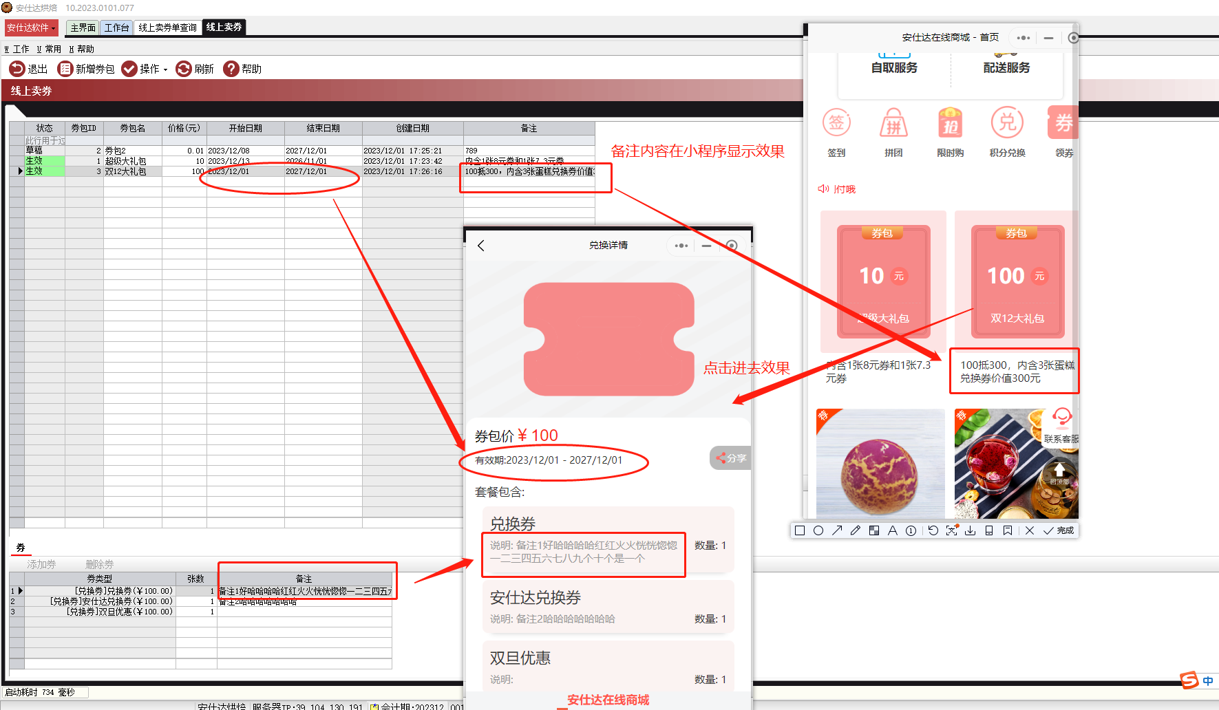The width and height of the screenshot is (1219, 710).
Task: Click the 签到 sign-in icon in the mall window
Action: (837, 123)
